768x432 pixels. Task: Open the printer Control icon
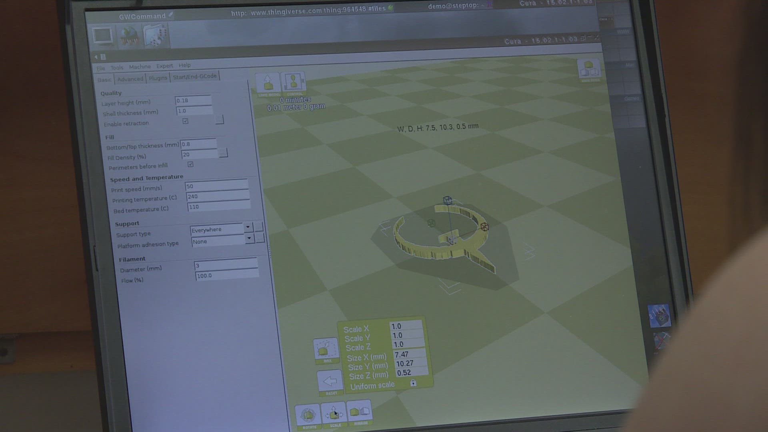tap(293, 82)
